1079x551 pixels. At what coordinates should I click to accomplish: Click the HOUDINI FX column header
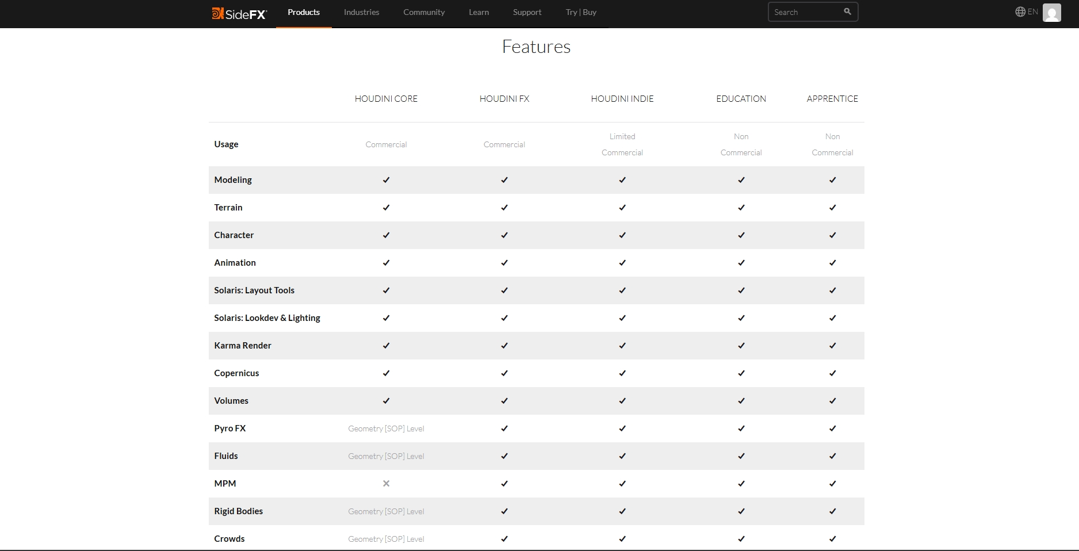click(504, 99)
